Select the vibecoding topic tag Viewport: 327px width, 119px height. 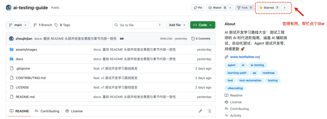point(235,88)
